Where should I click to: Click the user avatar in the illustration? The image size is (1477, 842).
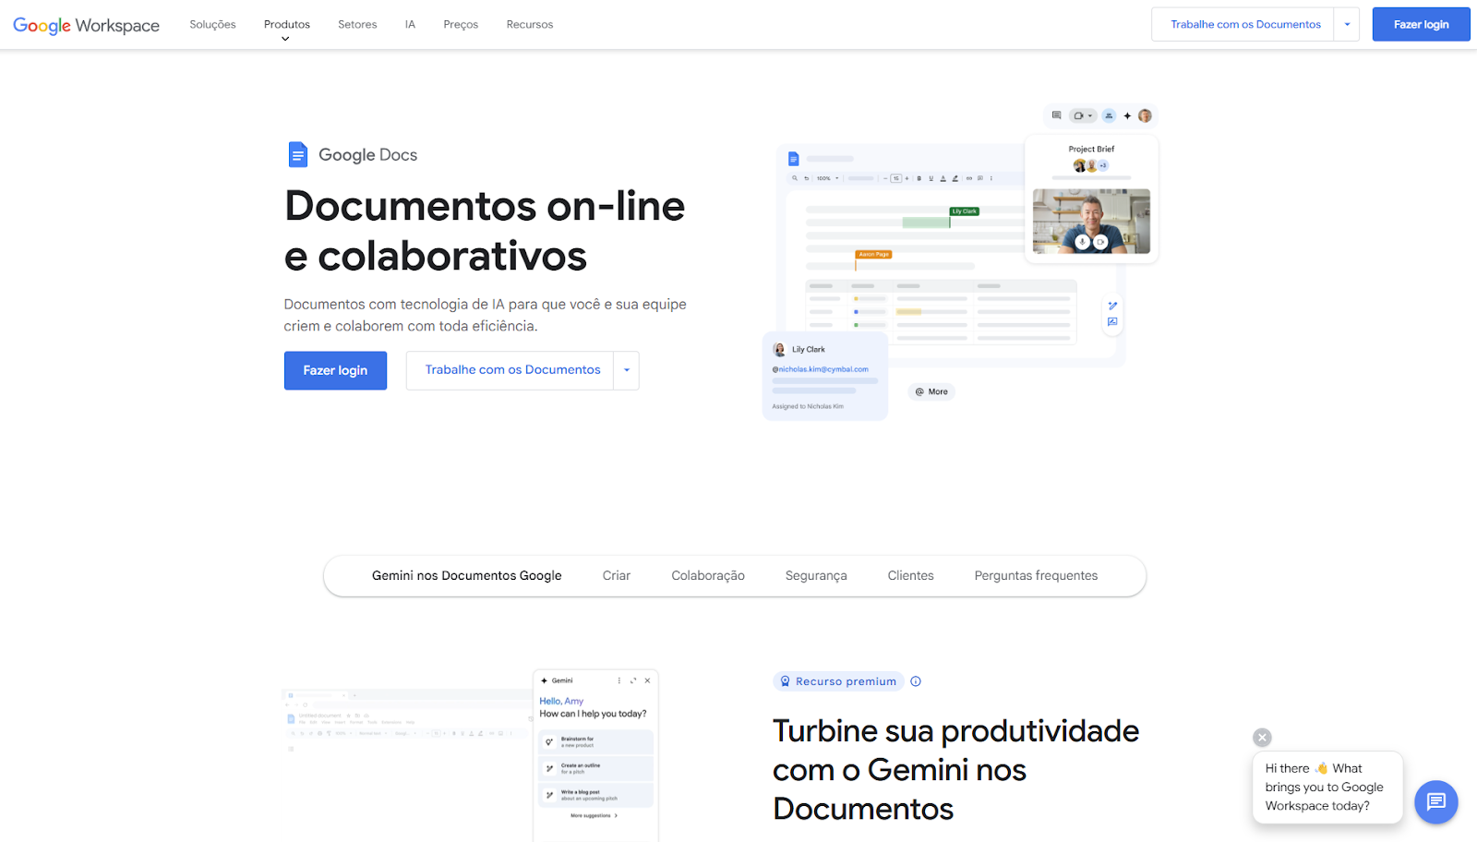1145,115
